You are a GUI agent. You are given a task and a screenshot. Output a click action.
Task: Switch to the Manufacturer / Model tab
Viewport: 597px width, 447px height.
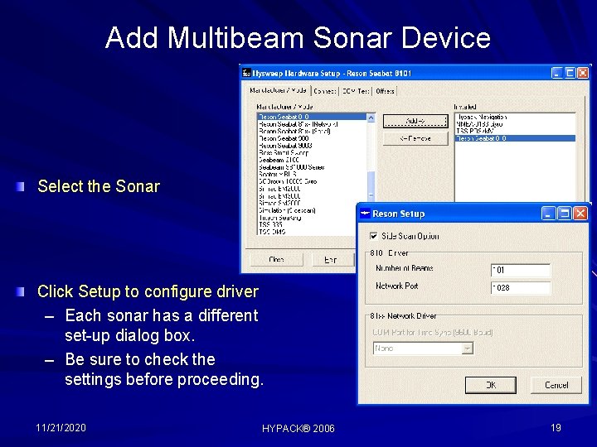[278, 90]
